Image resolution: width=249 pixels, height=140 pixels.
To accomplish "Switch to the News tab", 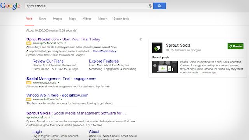I will [42, 19].
